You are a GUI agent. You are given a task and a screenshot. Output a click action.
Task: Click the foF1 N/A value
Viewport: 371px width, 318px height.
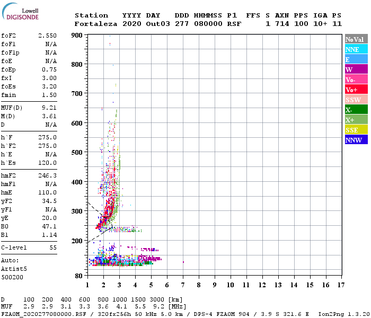click(51, 44)
